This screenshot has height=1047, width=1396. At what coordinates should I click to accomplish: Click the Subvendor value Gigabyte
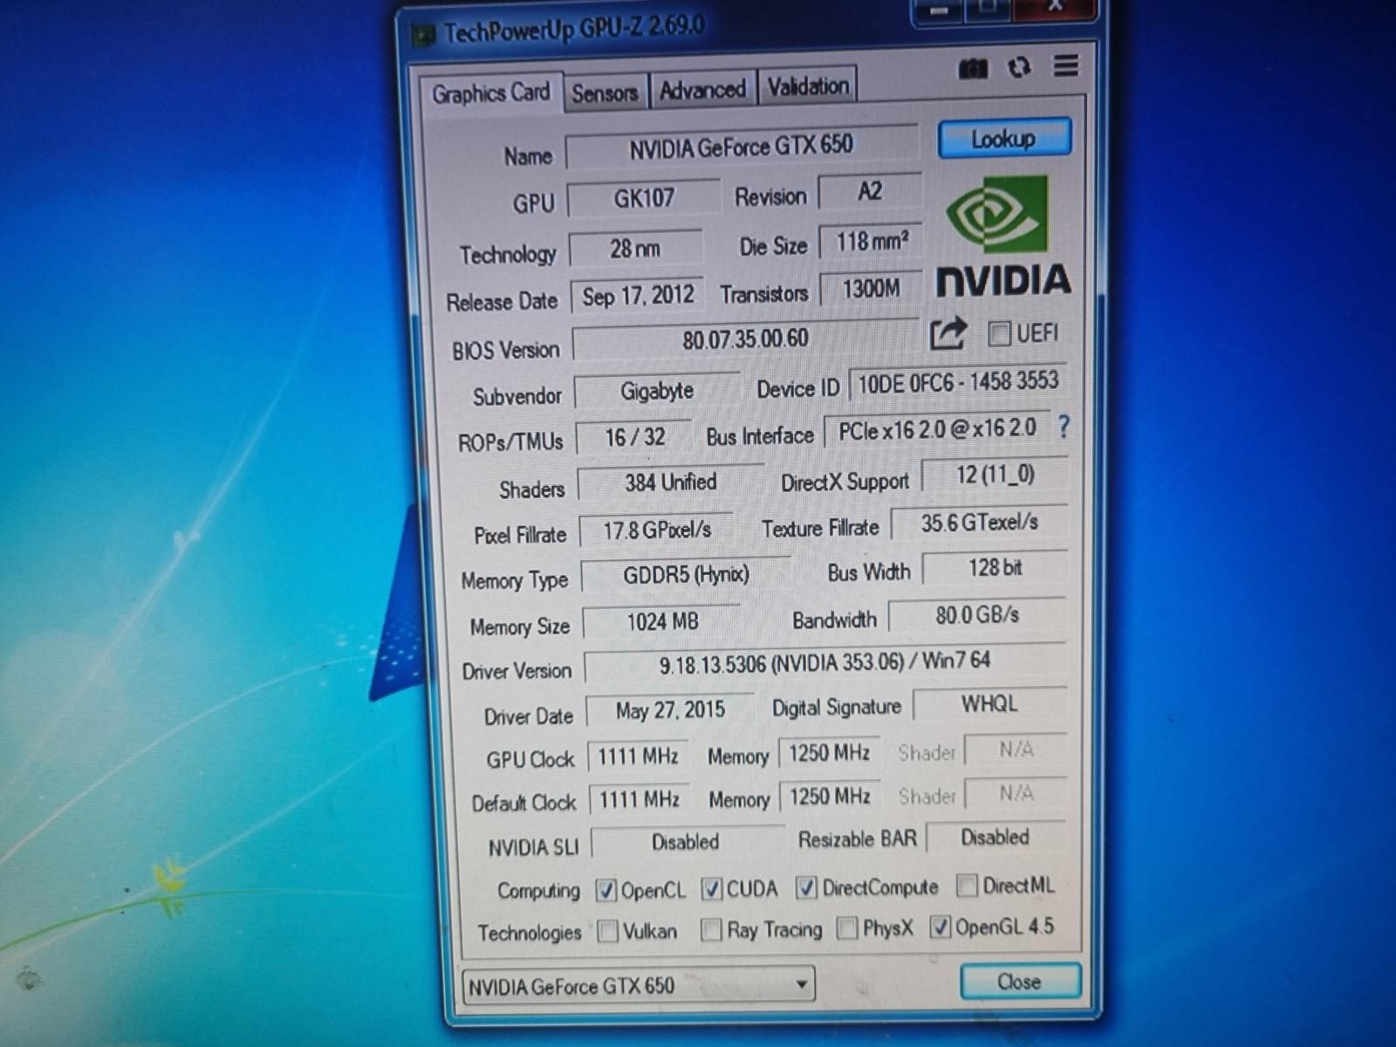657,391
